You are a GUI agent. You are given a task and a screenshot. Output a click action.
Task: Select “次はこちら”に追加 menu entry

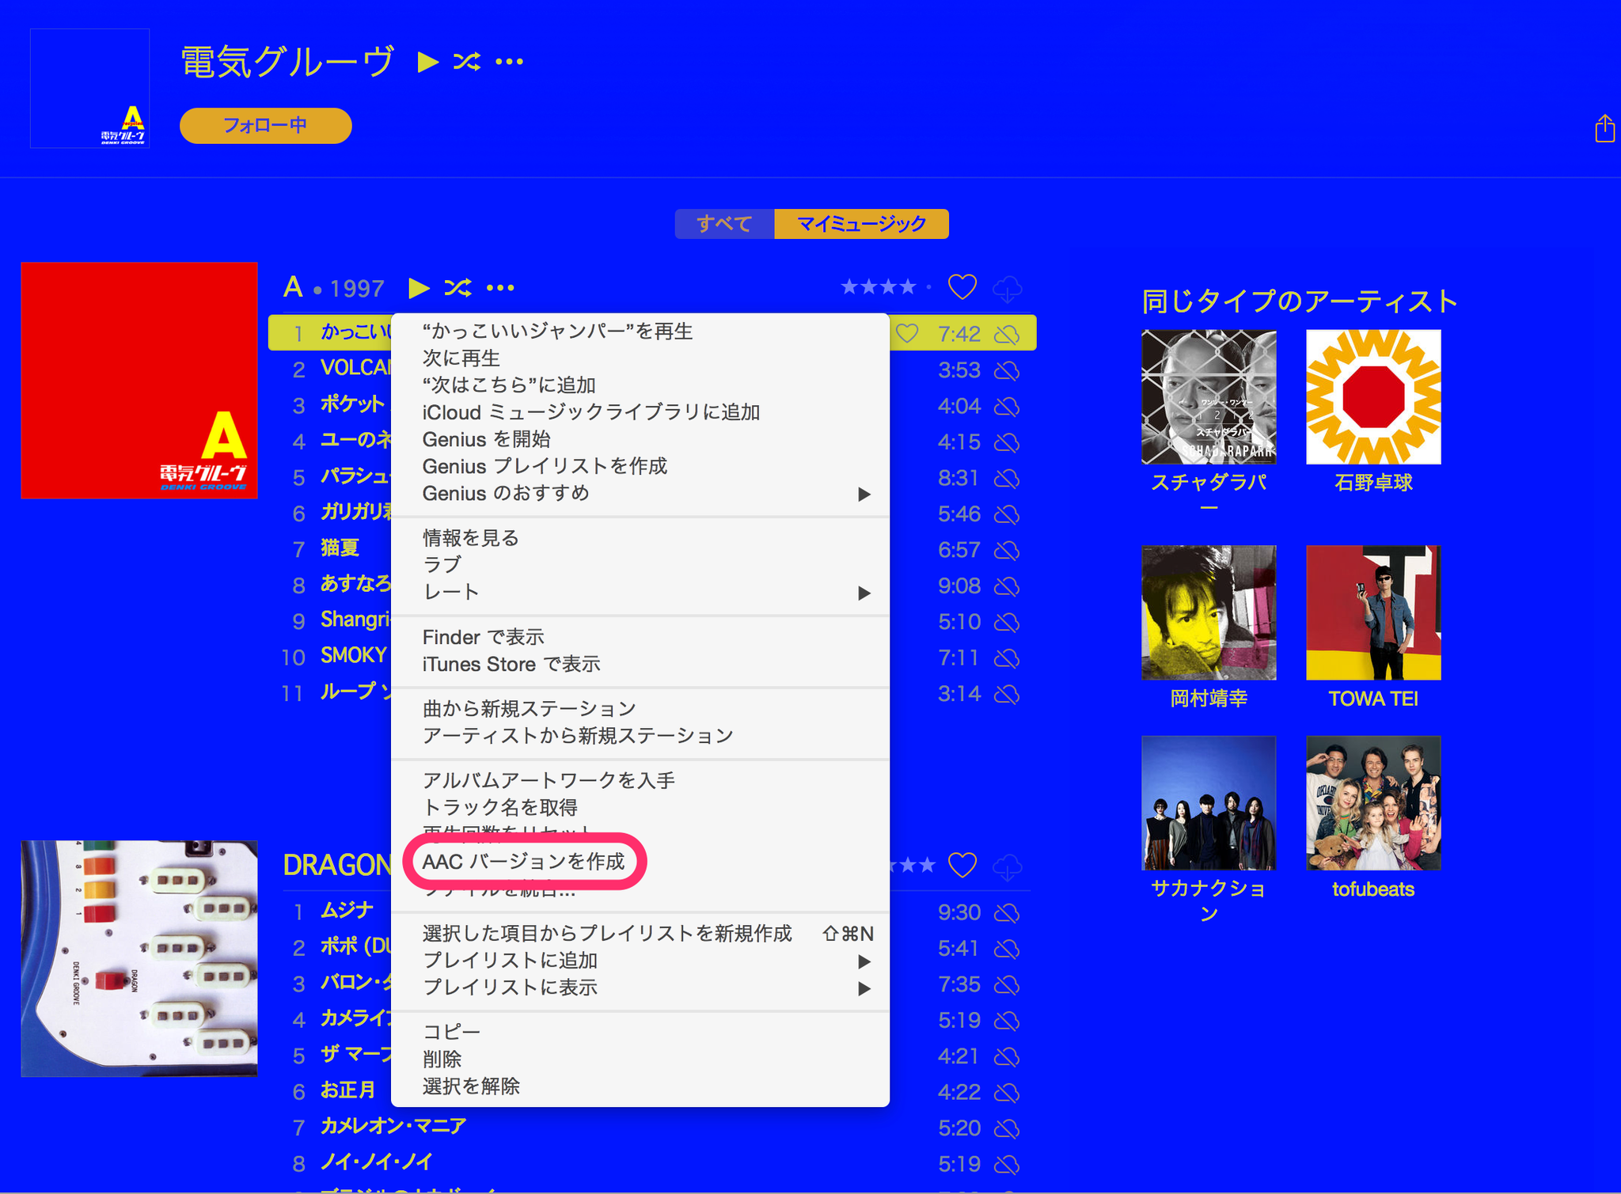tap(640, 385)
